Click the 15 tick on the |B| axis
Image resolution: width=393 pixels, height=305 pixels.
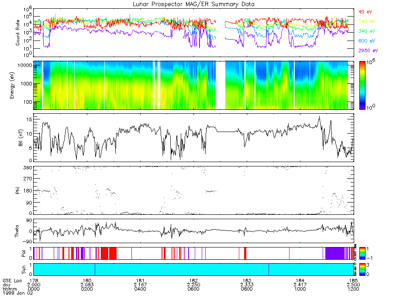[29, 119]
